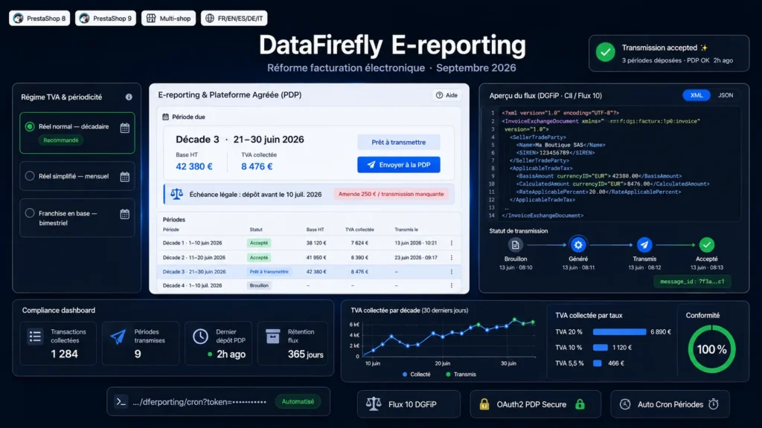
Task: Click the message_id: 7f3a...c1 chip
Action: [x=692, y=282]
